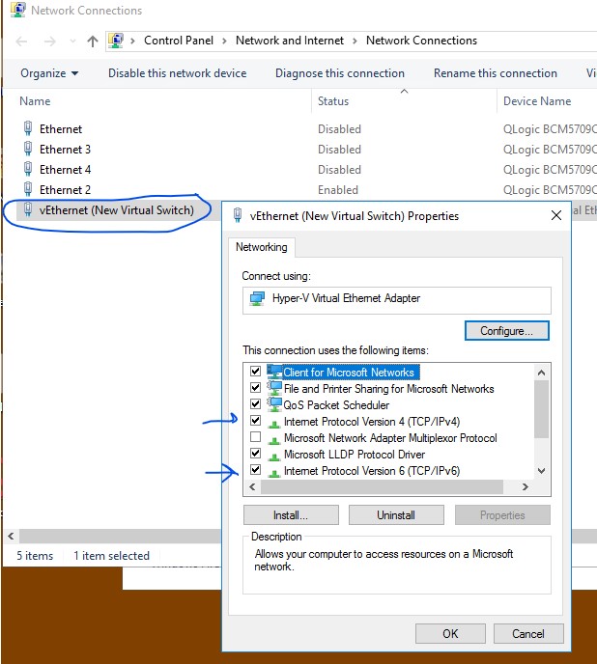Click items list scroll down arrow
597x664 pixels.
(x=542, y=470)
